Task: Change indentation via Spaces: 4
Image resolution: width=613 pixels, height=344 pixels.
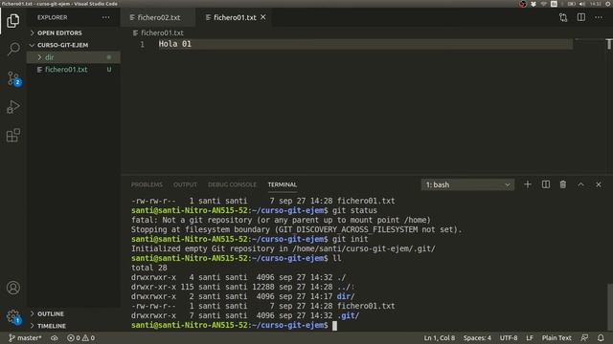Action: tap(477, 337)
